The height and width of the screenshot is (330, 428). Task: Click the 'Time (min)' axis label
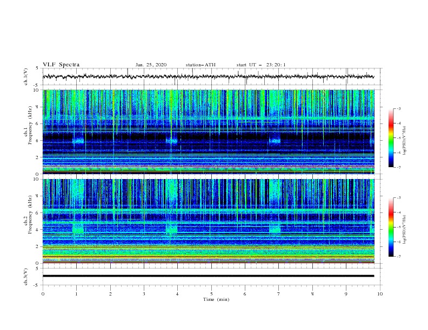(216, 299)
